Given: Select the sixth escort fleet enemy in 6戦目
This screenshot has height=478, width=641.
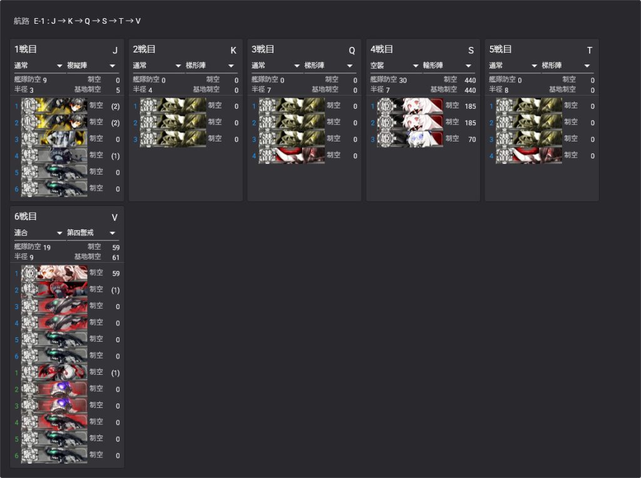Looking at the screenshot, I should 54,455.
